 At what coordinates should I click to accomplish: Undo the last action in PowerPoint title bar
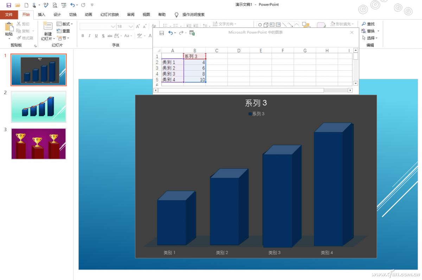point(72,5)
